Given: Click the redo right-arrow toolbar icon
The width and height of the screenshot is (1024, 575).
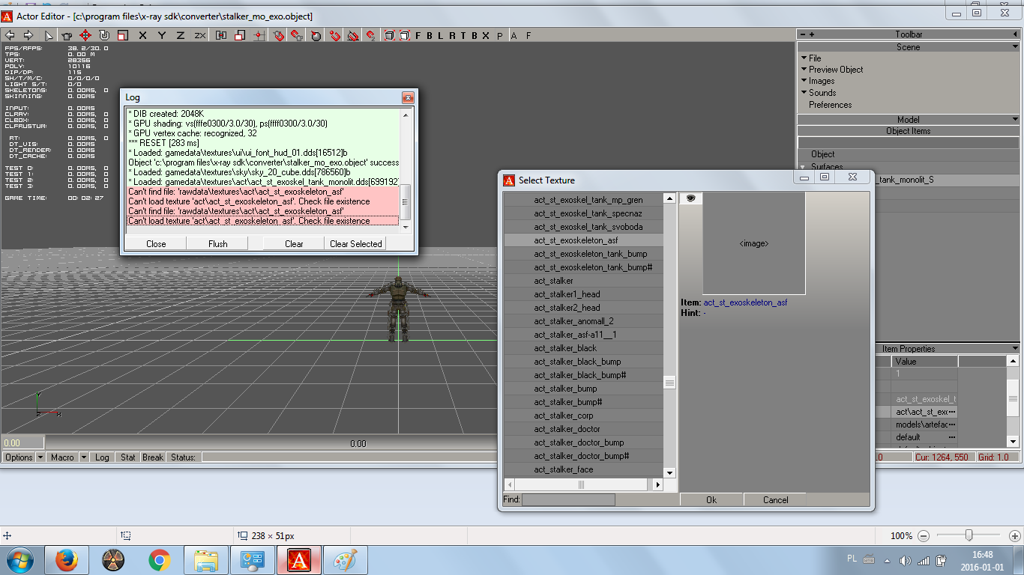Looking at the screenshot, I should (x=28, y=35).
